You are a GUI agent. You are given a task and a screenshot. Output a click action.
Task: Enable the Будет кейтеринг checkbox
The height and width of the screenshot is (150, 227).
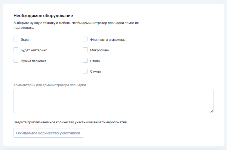16,50
